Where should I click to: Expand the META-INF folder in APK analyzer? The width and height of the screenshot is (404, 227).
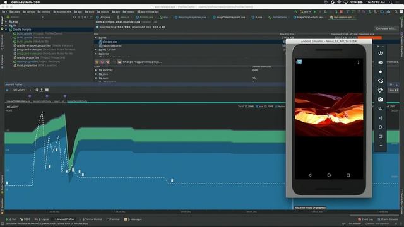tap(96, 50)
